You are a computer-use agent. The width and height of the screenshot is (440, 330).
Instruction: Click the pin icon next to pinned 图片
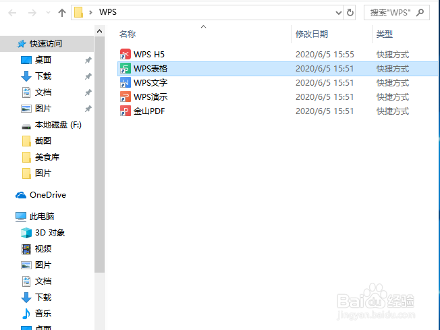click(88, 109)
